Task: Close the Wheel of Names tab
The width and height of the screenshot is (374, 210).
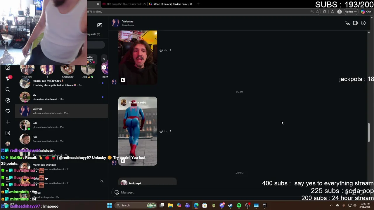Action: click(x=191, y=4)
